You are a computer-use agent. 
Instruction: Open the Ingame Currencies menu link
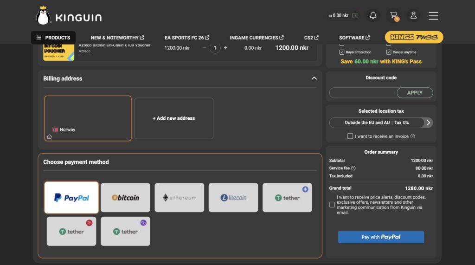(x=257, y=38)
